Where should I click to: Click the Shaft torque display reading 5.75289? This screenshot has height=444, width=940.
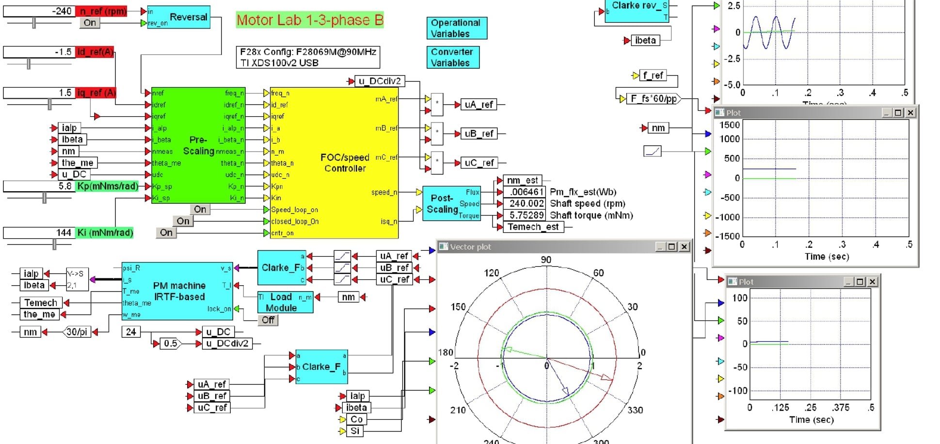point(525,215)
